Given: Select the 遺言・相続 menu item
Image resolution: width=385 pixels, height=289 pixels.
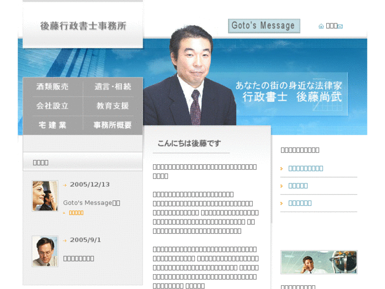Looking at the screenshot, I should [112, 87].
